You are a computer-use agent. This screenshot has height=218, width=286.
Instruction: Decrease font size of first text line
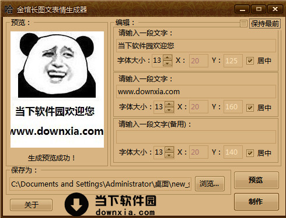168,63
